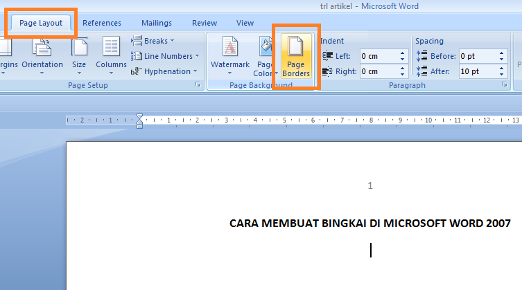
Task: Expand the Size dropdown arrow
Action: (79, 73)
